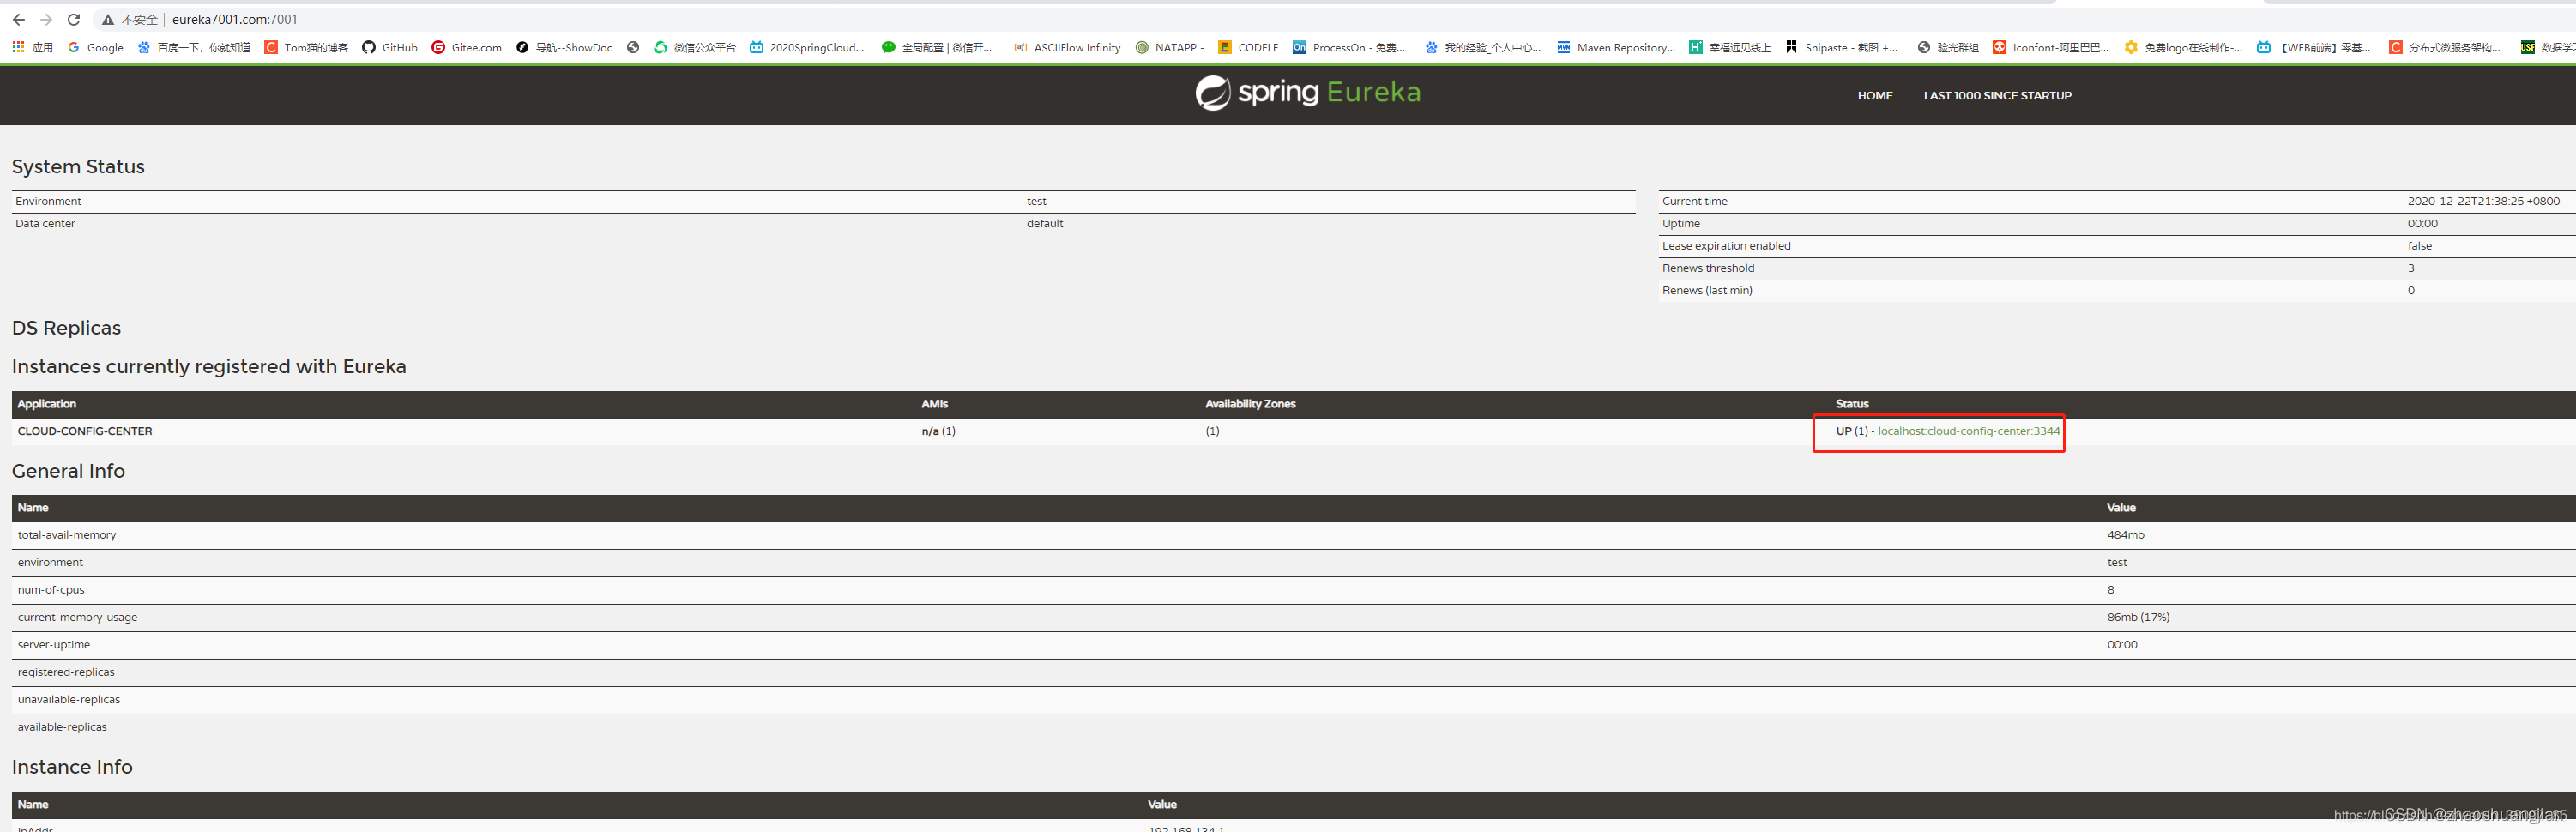Select the Renews threshold label
This screenshot has height=832, width=2576.
pyautogui.click(x=1708, y=268)
